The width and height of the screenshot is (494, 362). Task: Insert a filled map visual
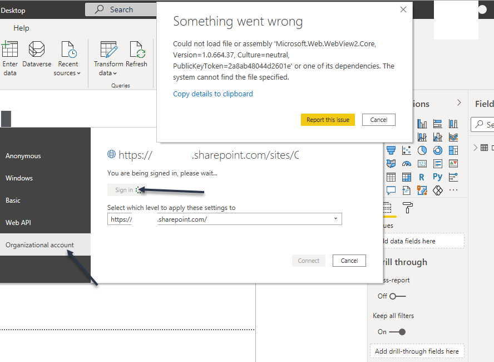[391, 164]
